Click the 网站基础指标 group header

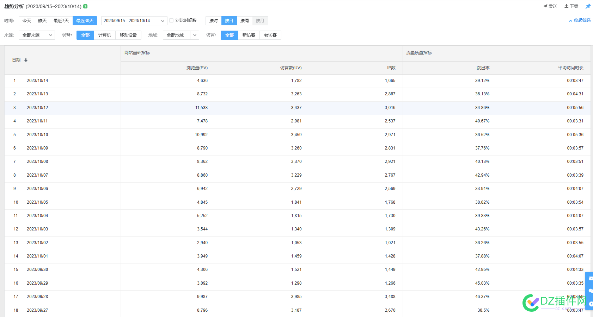[x=137, y=53]
